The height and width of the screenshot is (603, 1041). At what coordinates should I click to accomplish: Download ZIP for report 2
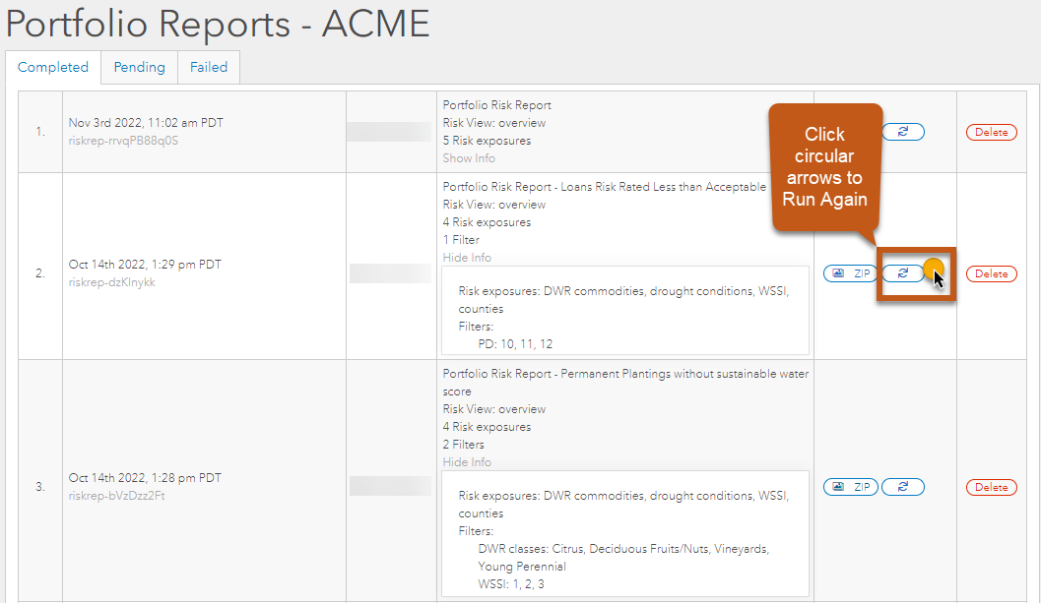pyautogui.click(x=850, y=273)
